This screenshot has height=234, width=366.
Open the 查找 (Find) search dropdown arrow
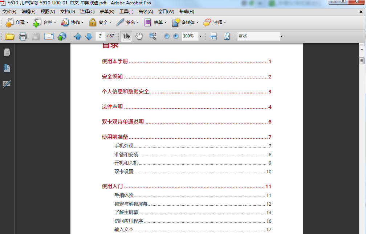(x=281, y=36)
